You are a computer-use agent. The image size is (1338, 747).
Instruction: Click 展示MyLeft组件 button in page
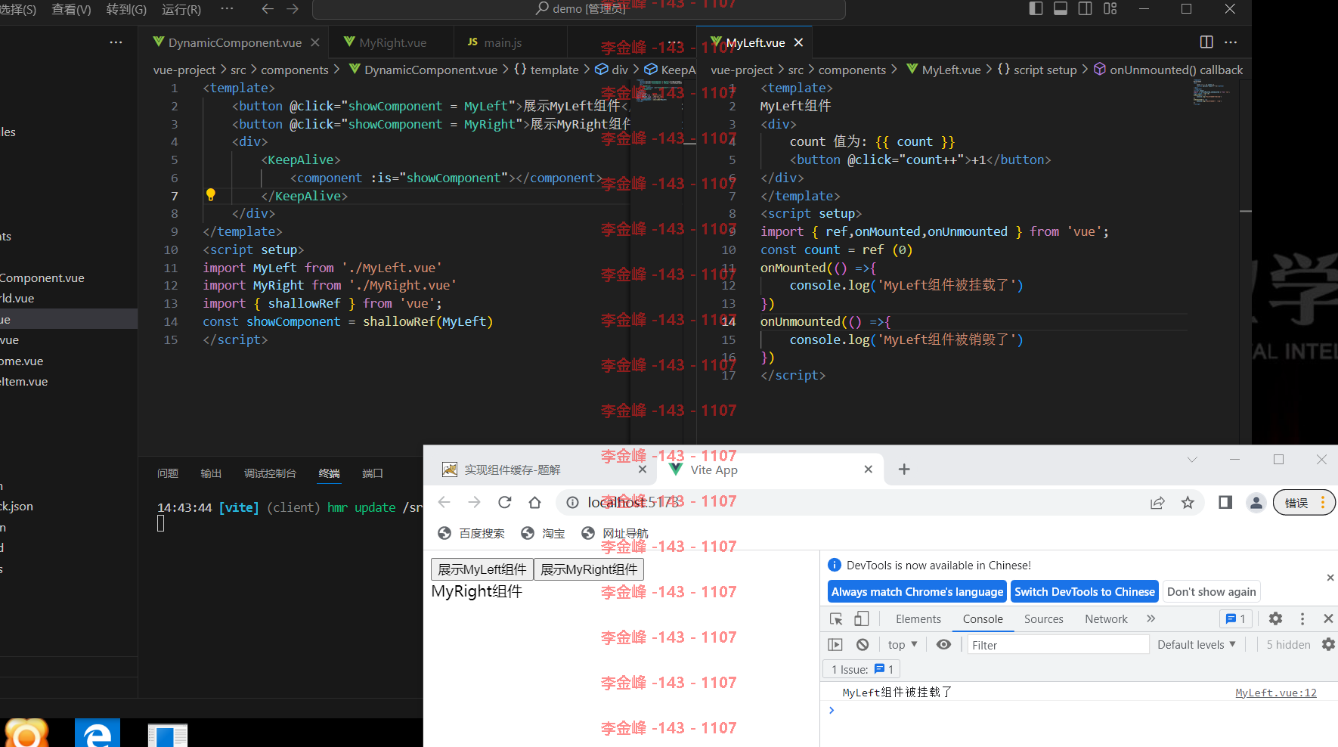[482, 569]
